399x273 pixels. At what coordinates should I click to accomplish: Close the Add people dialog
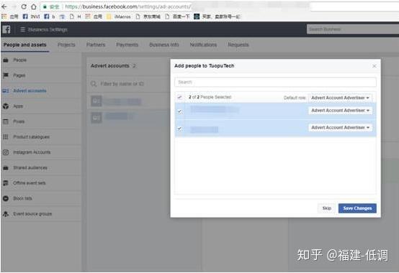pos(375,66)
